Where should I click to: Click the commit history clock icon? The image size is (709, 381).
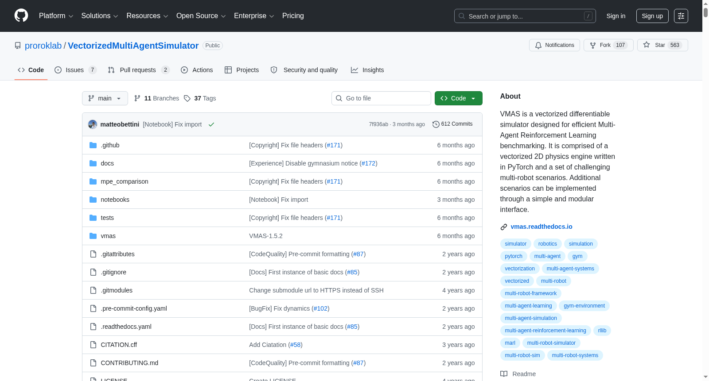pyautogui.click(x=436, y=124)
